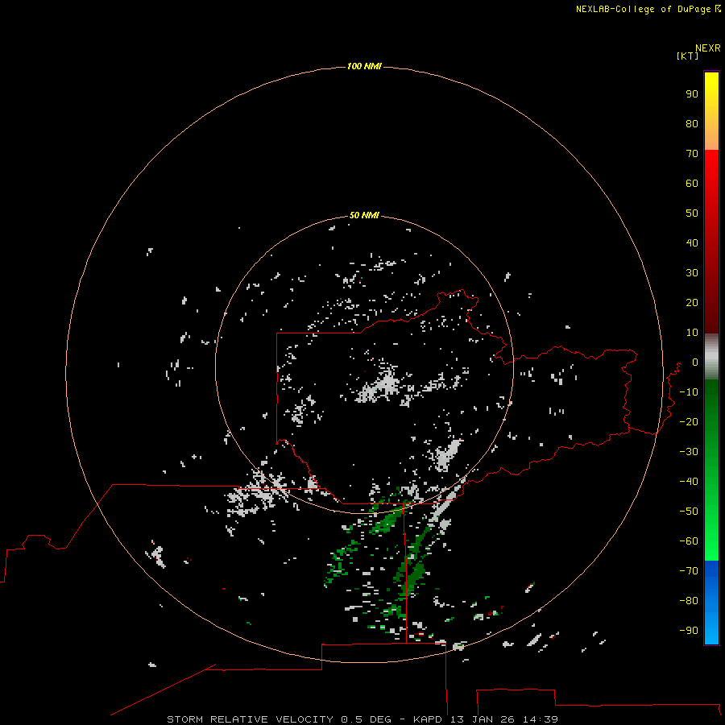725x725 pixels.
Task: Click the -90 value on the velocity scale
Action: pos(689,631)
